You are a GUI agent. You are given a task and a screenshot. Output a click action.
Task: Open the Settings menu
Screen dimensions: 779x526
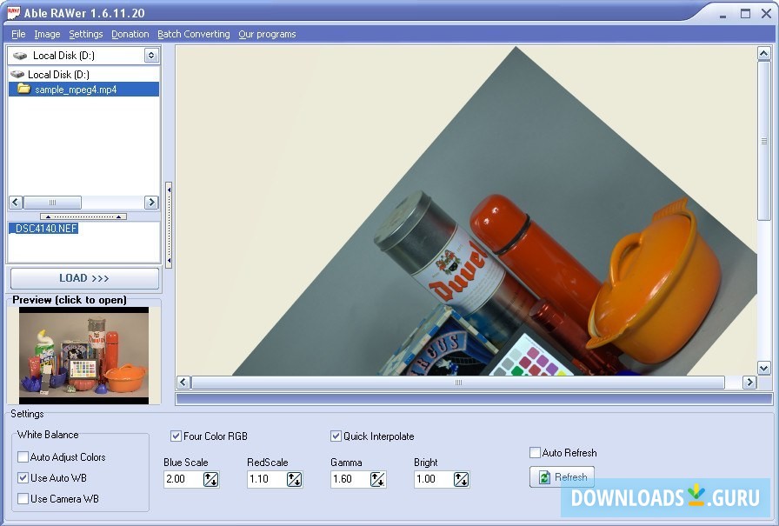coord(86,35)
